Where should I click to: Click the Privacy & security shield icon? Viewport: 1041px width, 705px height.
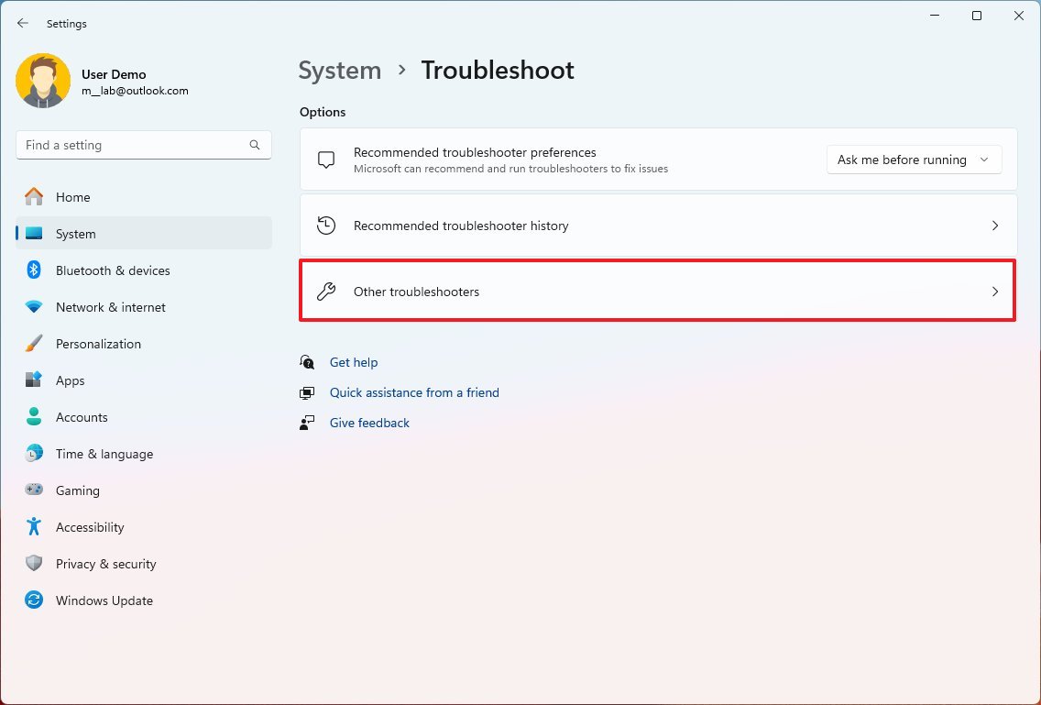(x=34, y=564)
